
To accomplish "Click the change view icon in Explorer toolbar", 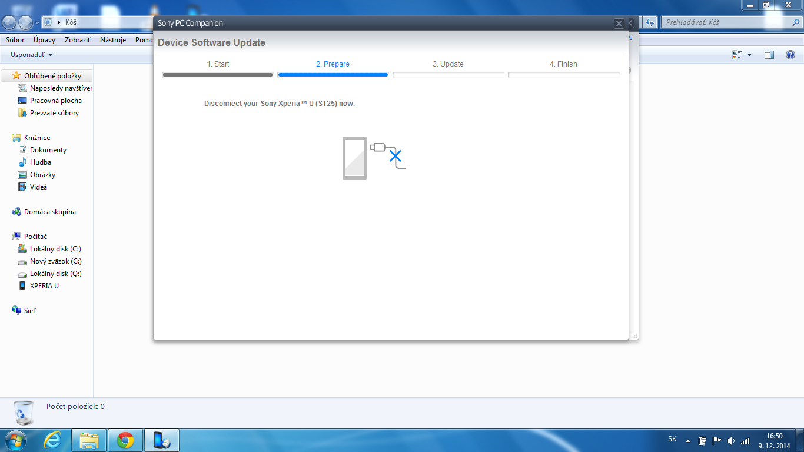I will pos(737,55).
